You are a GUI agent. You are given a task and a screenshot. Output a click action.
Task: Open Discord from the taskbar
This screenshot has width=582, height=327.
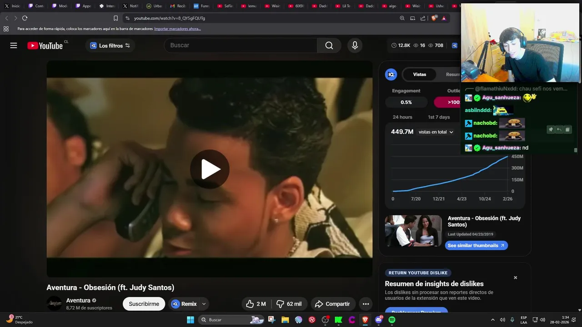(379, 320)
